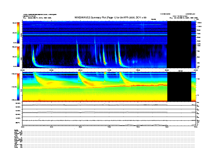The height and width of the screenshot is (163, 211).
Task: Click the black data gap in upper spectrogram
Action: 179,44
